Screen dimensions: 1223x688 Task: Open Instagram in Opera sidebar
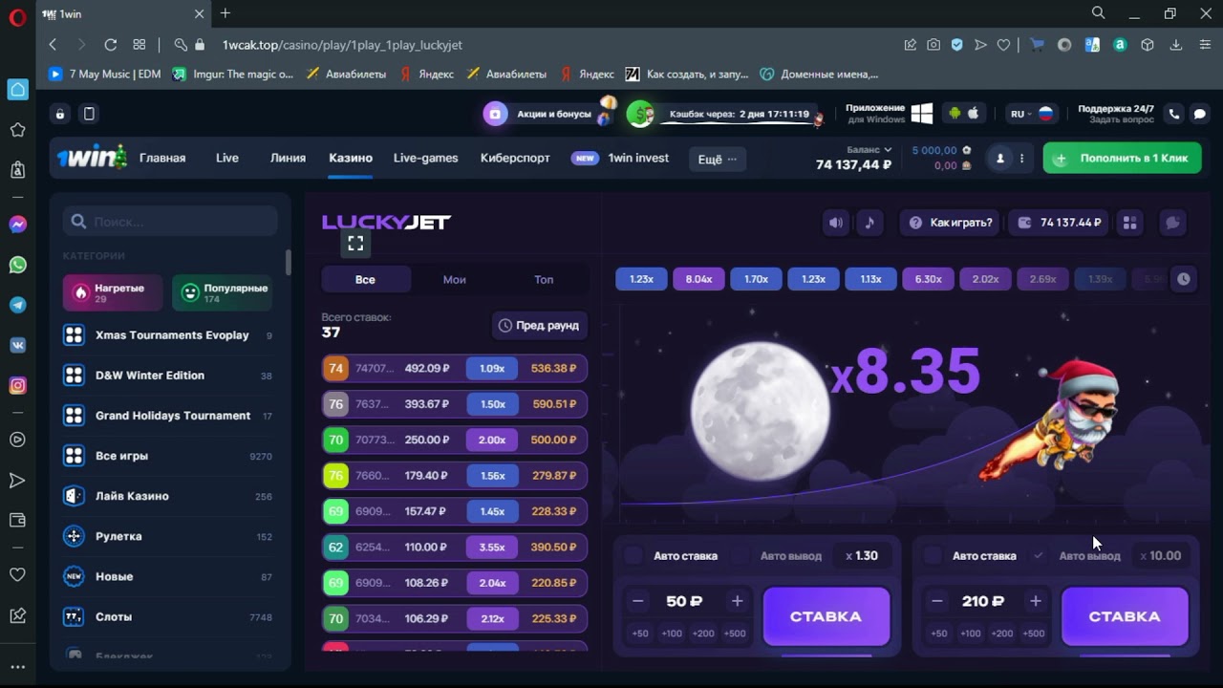[x=17, y=385]
